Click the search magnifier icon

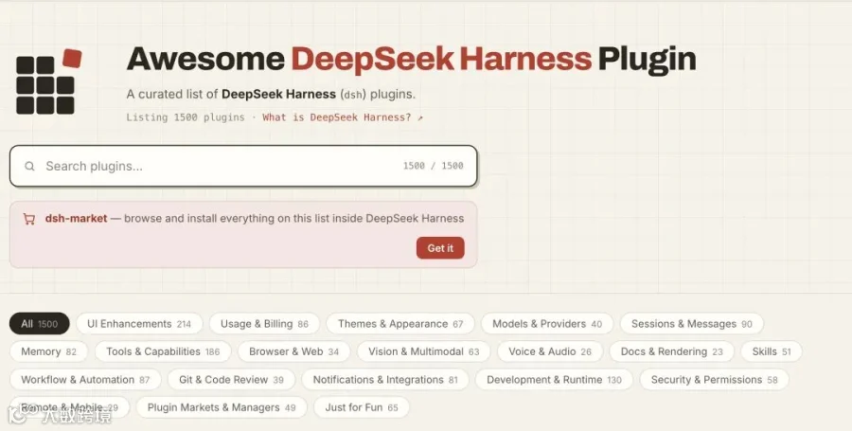[30, 167]
